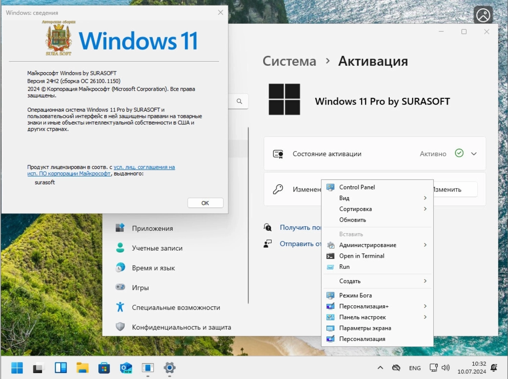Click the Control Panel entry icon

coord(330,187)
